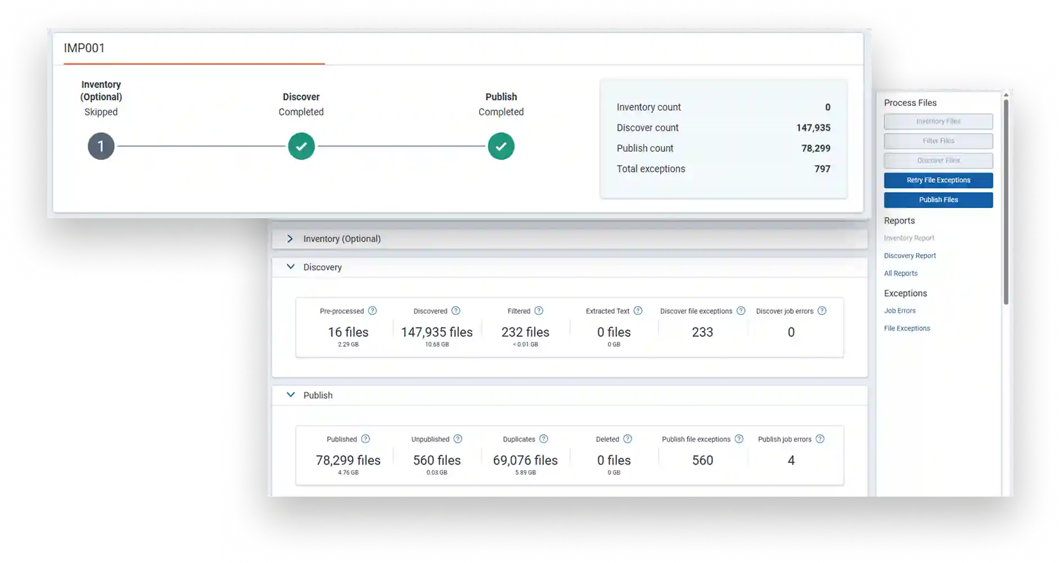Click the 232 files Filtered value
1061x563 pixels.
click(x=525, y=332)
